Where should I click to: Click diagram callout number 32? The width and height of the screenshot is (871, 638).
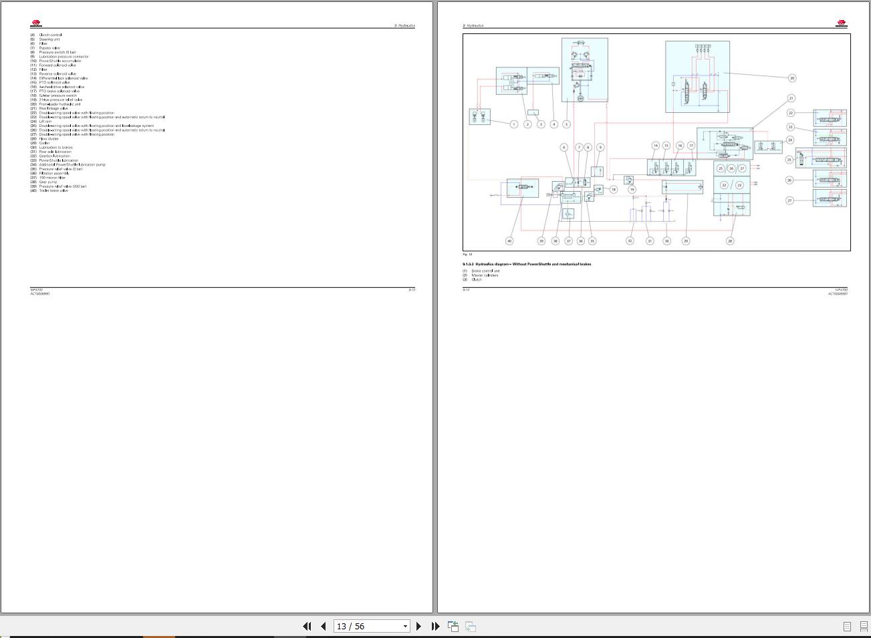(x=630, y=241)
